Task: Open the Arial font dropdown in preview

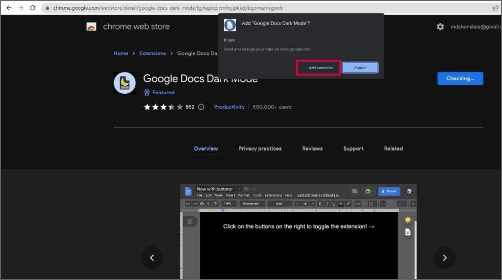Action: pos(280,204)
